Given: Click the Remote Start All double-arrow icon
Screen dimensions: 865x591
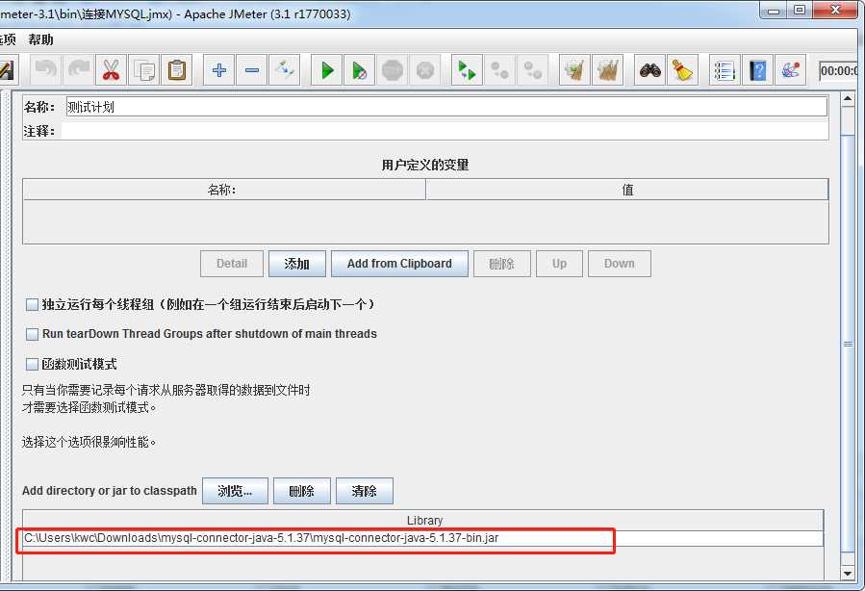Looking at the screenshot, I should pos(467,70).
